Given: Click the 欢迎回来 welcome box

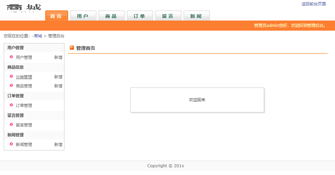Looking at the screenshot, I should (197, 100).
